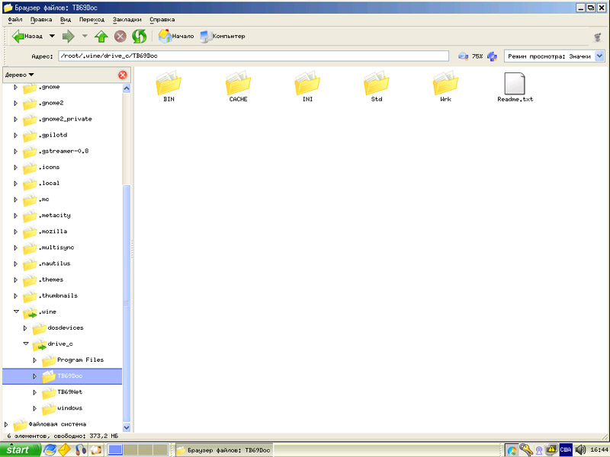Click the TB69Doc taskbar window button
The height and width of the screenshot is (457, 610).
[224, 450]
